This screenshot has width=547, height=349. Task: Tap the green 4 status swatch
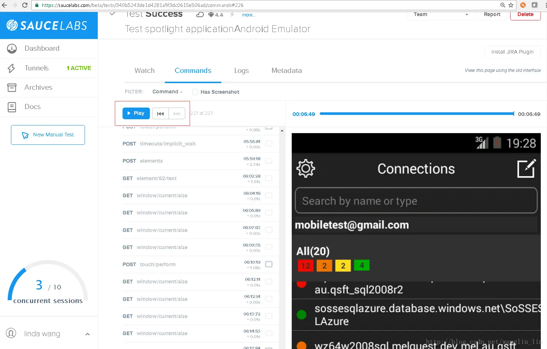click(x=362, y=265)
